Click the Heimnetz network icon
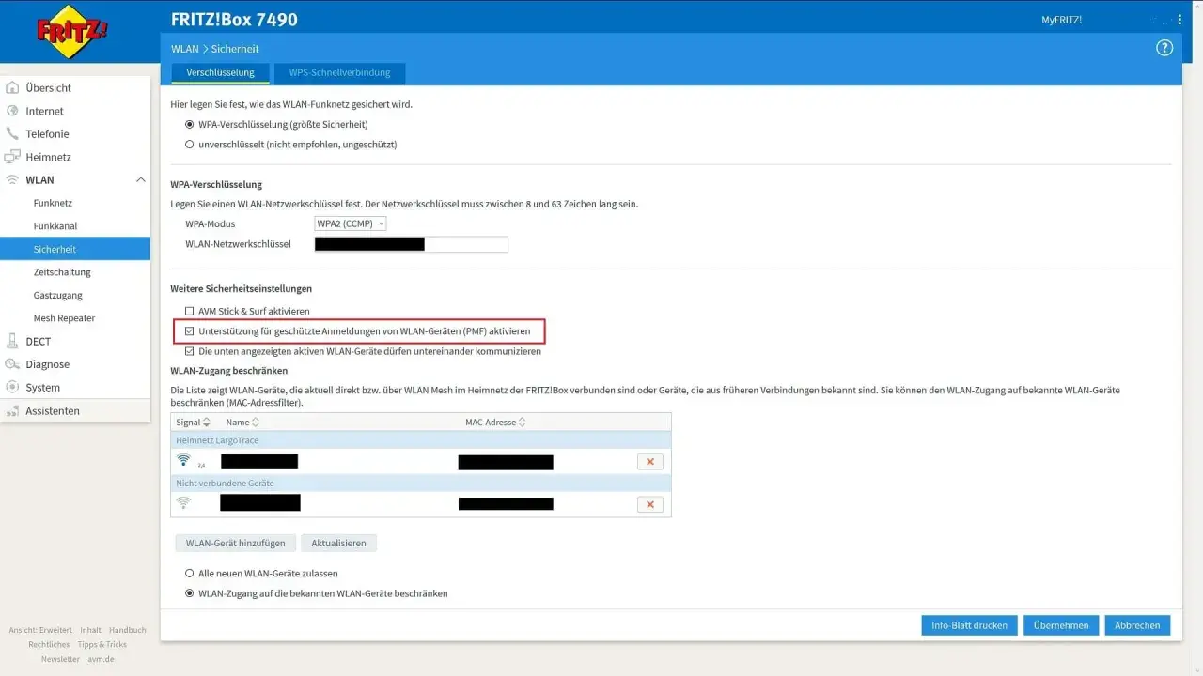This screenshot has width=1203, height=676. tap(12, 157)
